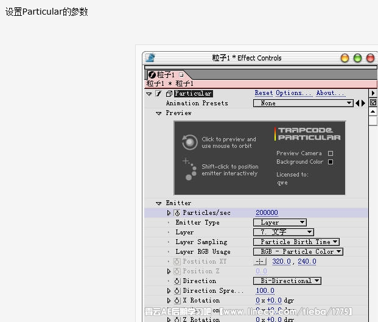Click the emitter position particles icon
This screenshot has width=378, height=322.
(x=190, y=169)
